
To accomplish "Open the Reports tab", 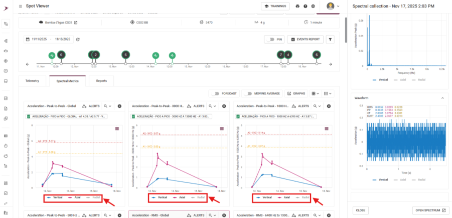I will pos(101,80).
